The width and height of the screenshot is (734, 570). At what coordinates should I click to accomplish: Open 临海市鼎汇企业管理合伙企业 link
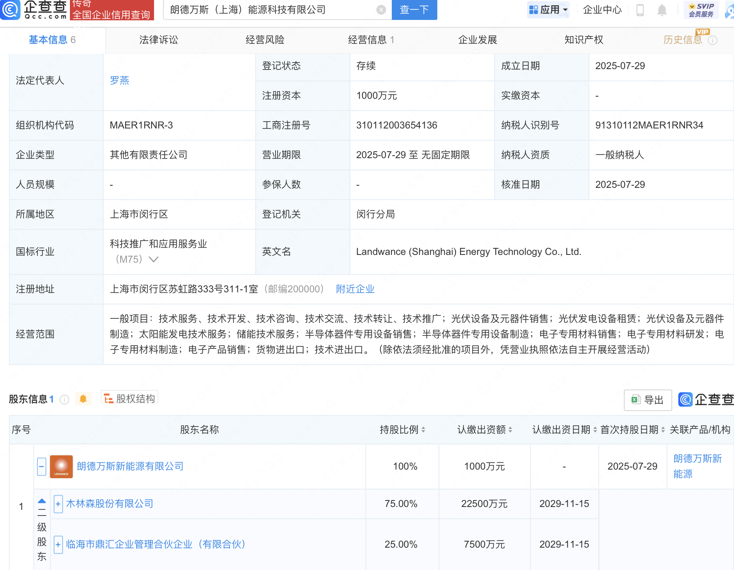[156, 544]
